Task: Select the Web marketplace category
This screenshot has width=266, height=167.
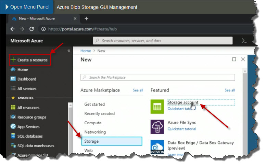Action: point(88,151)
